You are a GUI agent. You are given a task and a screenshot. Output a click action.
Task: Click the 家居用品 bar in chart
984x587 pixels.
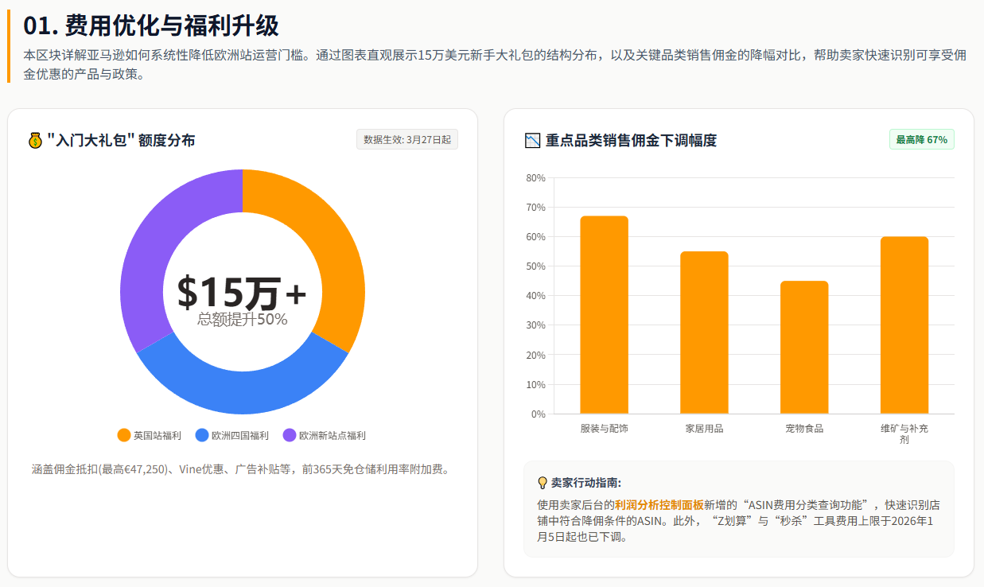point(704,332)
